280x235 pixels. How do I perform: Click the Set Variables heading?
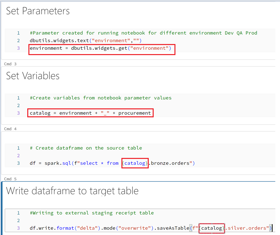click(x=33, y=76)
